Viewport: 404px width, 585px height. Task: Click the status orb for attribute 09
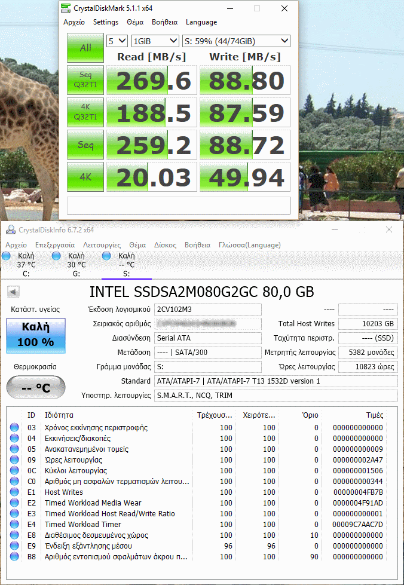[14, 460]
